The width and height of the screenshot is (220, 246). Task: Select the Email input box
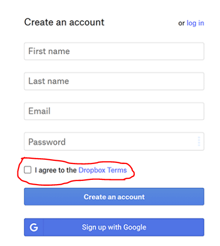click(114, 111)
